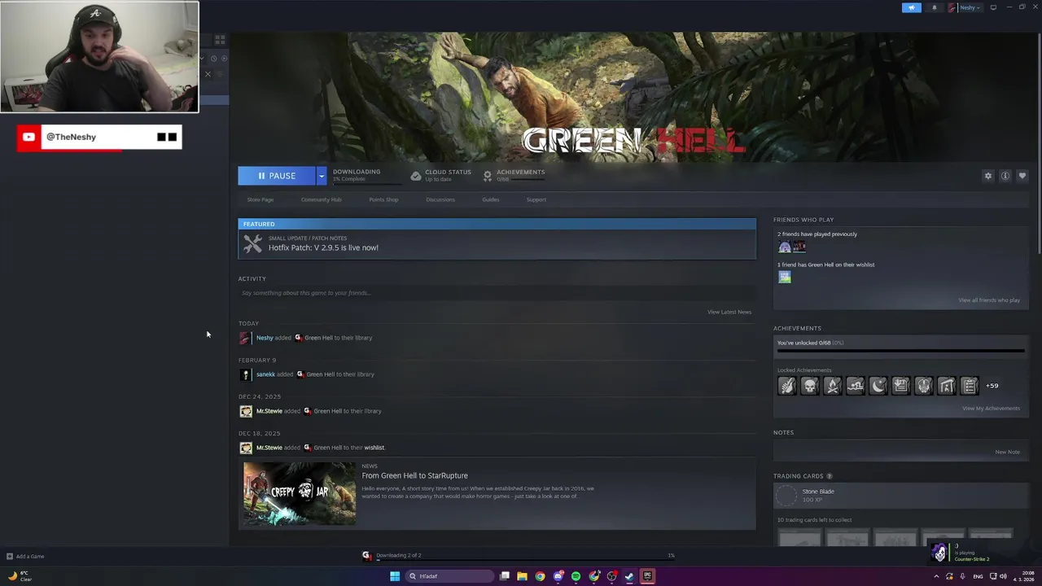Screen dimensions: 1042x586
Task: Open Steam notifications bell
Action: (x=934, y=7)
